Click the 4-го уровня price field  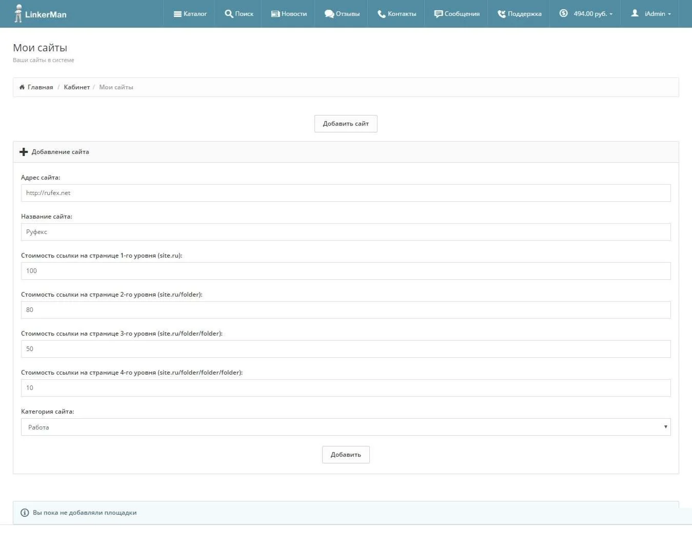pyautogui.click(x=345, y=388)
